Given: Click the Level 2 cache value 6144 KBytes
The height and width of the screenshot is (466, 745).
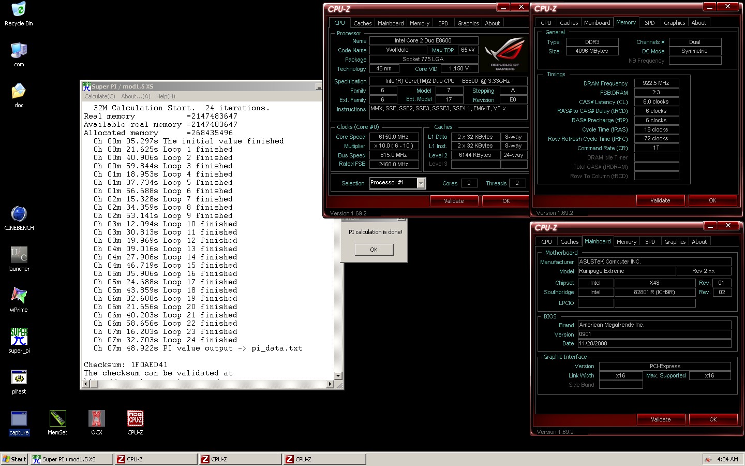Looking at the screenshot, I should pyautogui.click(x=475, y=155).
